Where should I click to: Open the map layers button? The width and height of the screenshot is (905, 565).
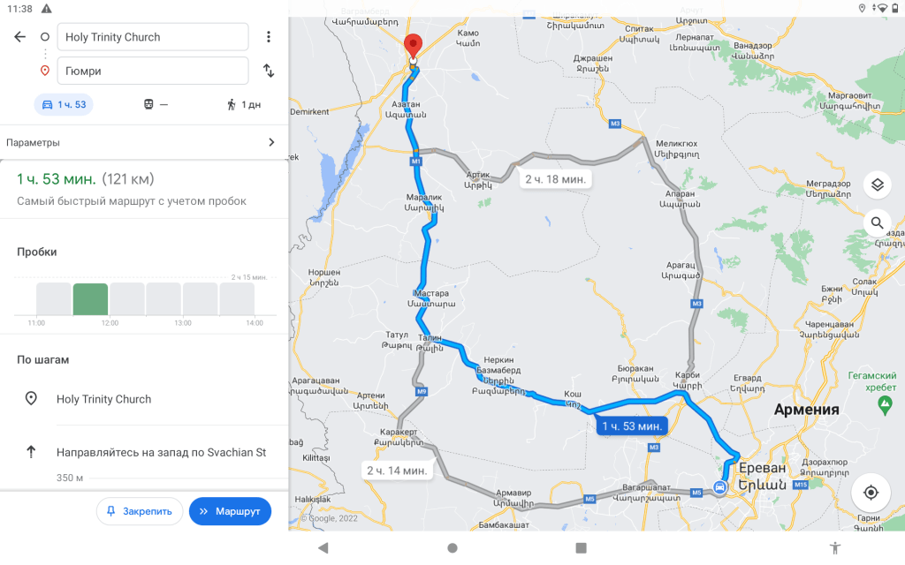click(878, 185)
